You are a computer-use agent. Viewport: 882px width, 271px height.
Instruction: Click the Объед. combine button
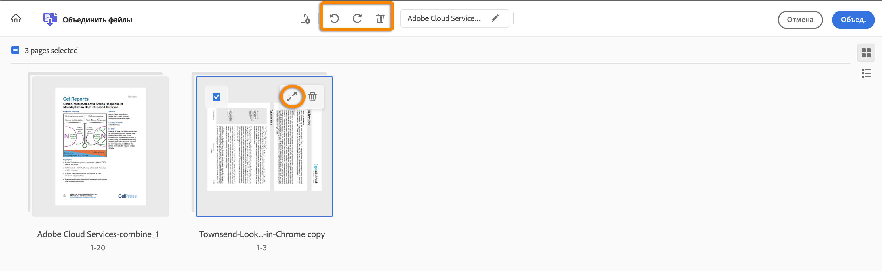tap(853, 20)
